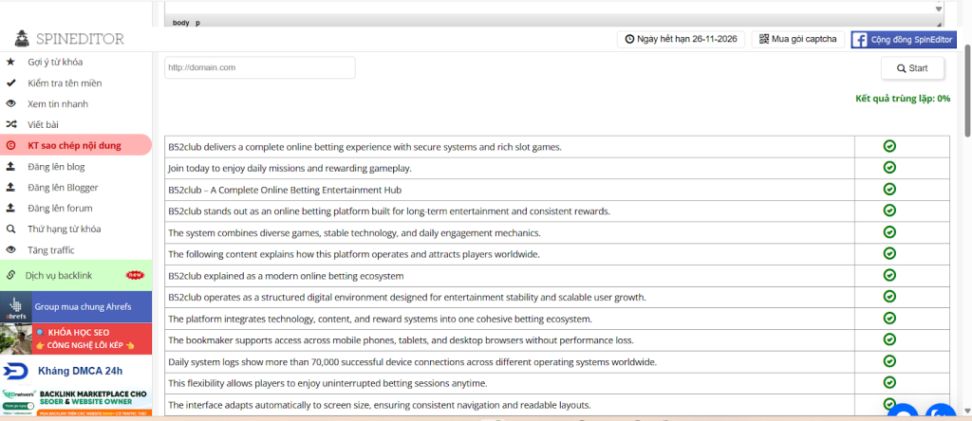The image size is (972, 421).
Task: Click the Ngày hết hạn expiry date button
Action: [680, 39]
